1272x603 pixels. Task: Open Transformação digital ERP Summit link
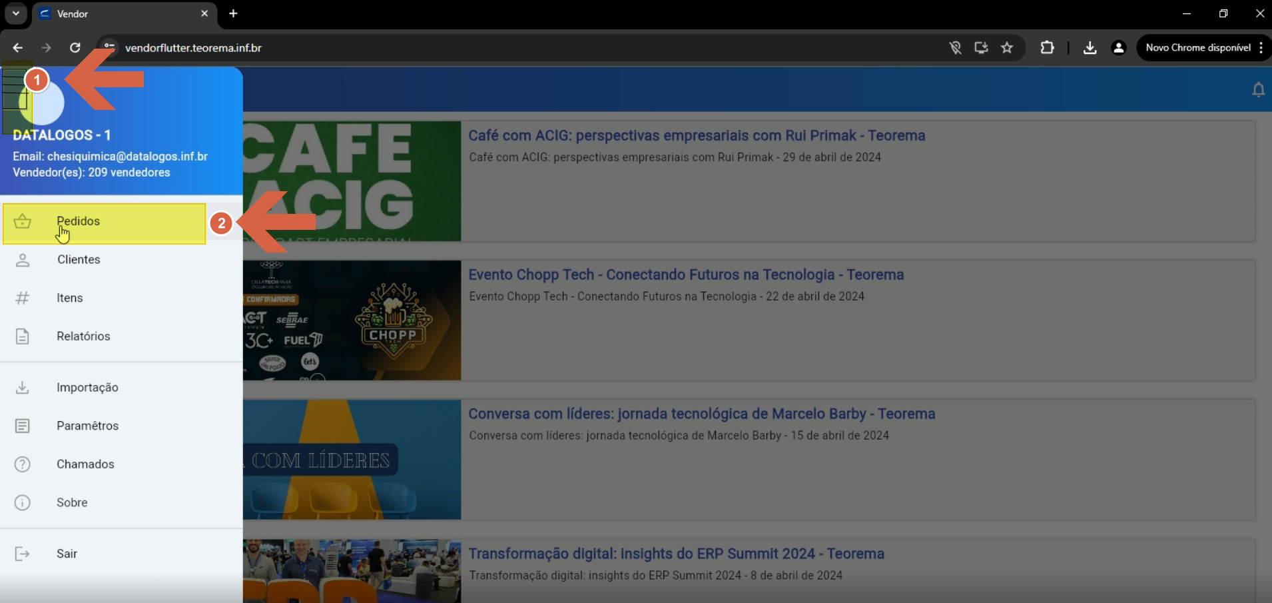pyautogui.click(x=676, y=554)
